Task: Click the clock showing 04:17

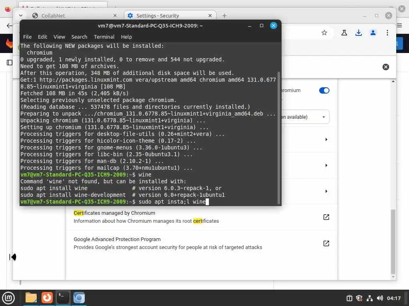Action: click(x=393, y=298)
